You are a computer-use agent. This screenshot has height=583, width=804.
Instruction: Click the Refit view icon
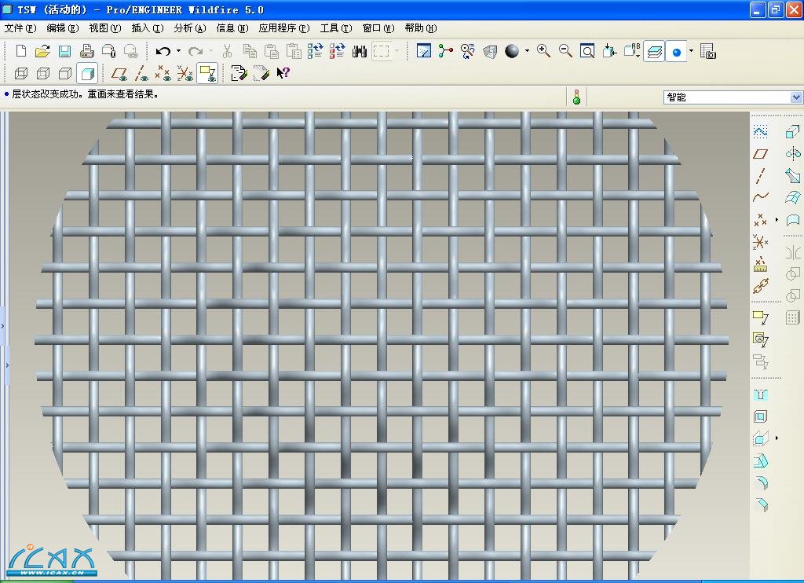coord(587,51)
